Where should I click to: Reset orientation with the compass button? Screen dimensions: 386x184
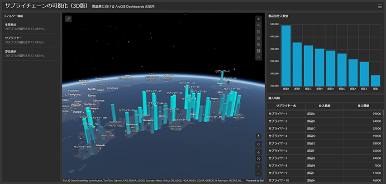coord(258,135)
